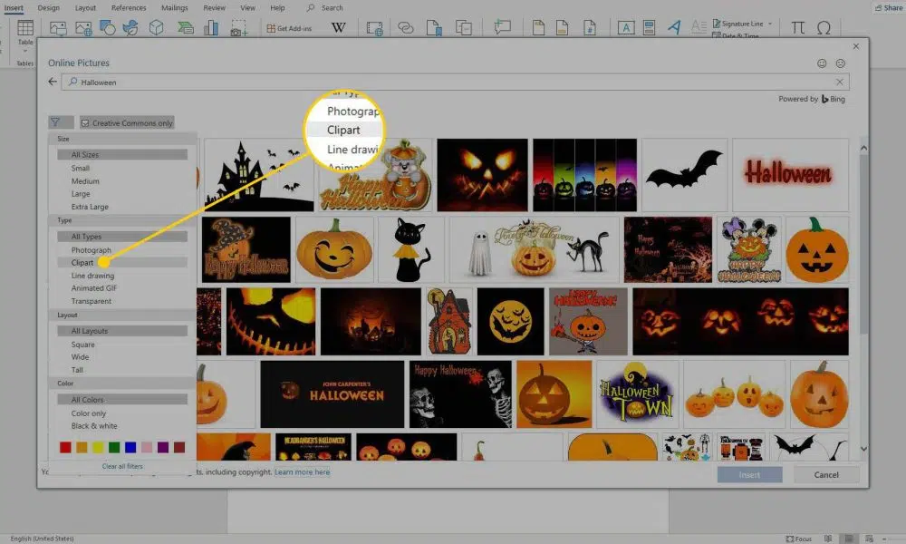This screenshot has height=544, width=906.
Task: Select the All Sizes filter option
Action: coord(122,155)
